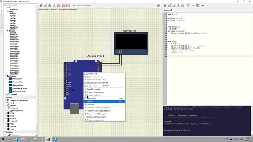Choose Свойства in context menu

(x=104, y=105)
